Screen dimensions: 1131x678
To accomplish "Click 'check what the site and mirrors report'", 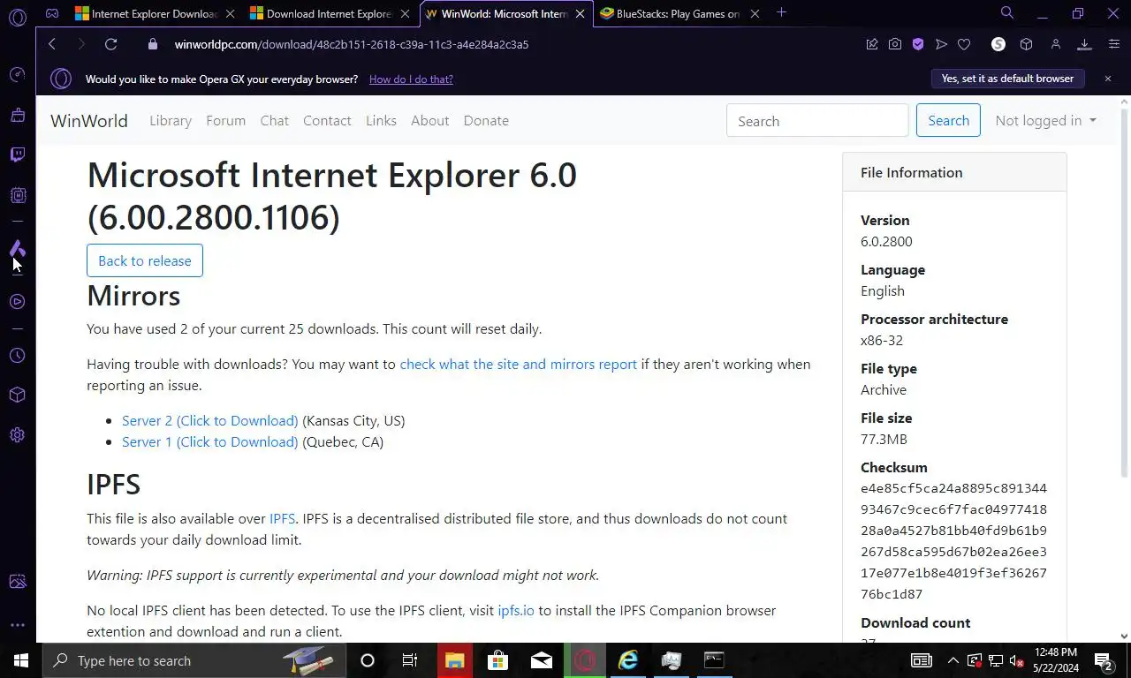I will pos(519,365).
